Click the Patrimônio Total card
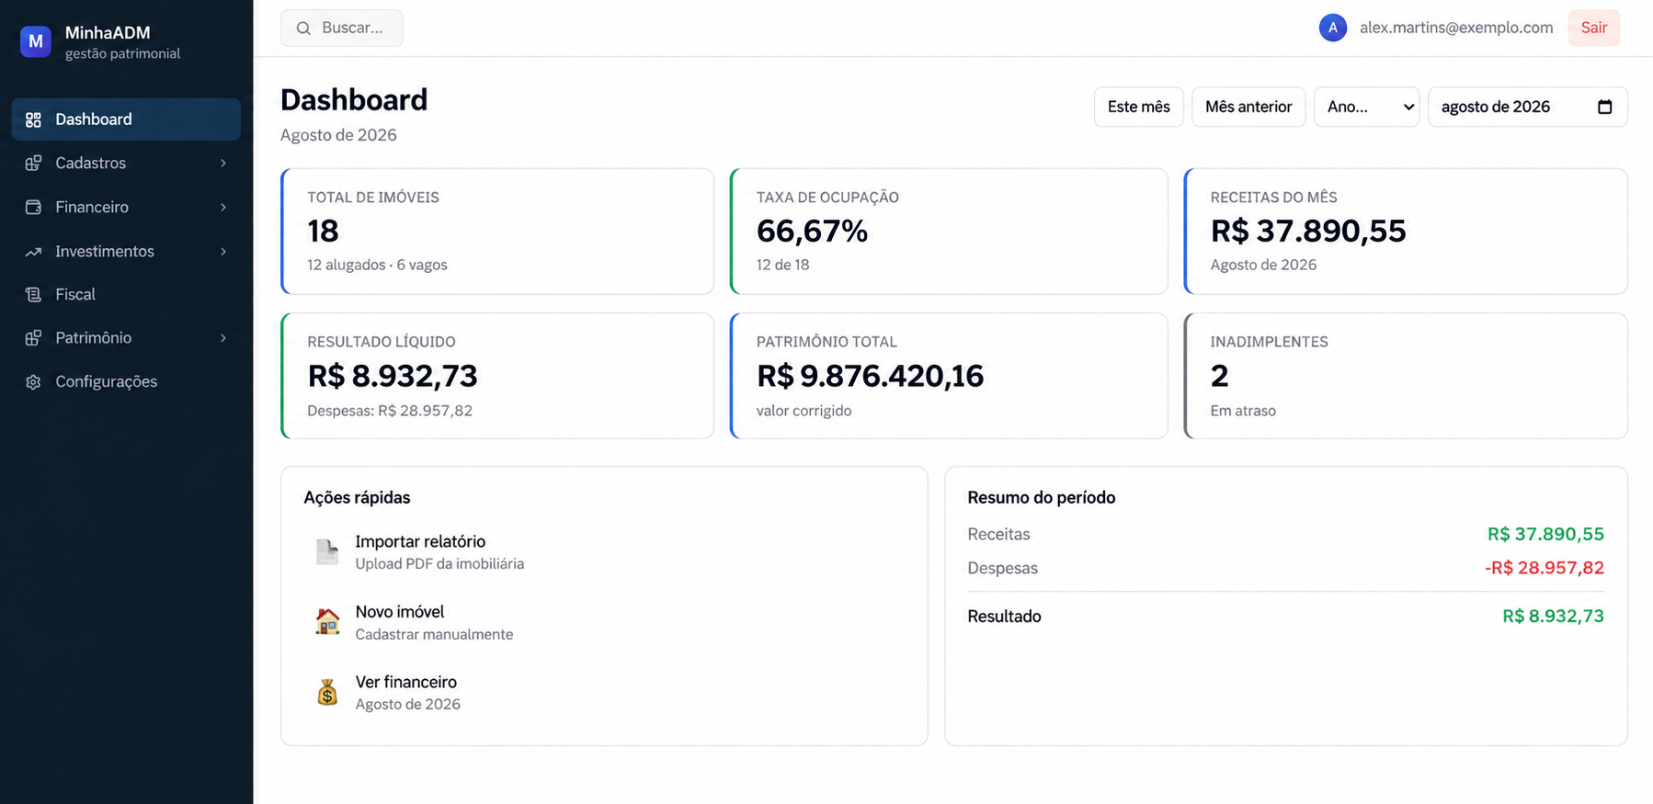The height and width of the screenshot is (804, 1653). (949, 376)
